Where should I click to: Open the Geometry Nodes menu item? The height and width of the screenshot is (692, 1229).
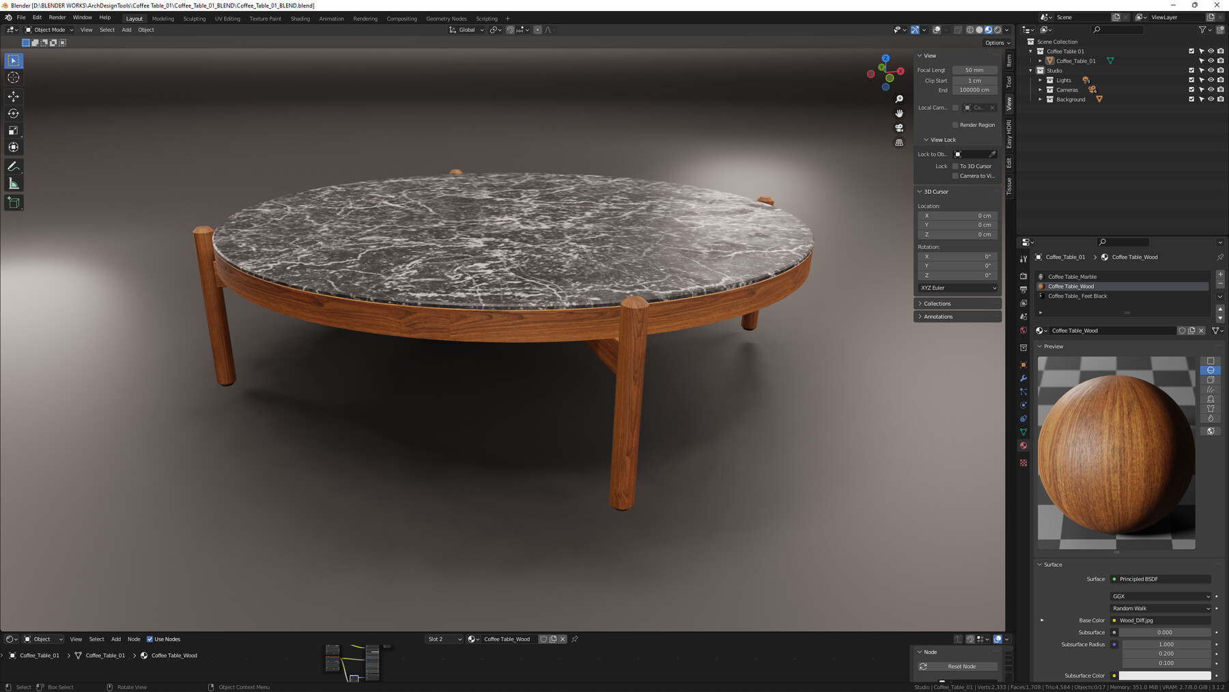tap(446, 18)
